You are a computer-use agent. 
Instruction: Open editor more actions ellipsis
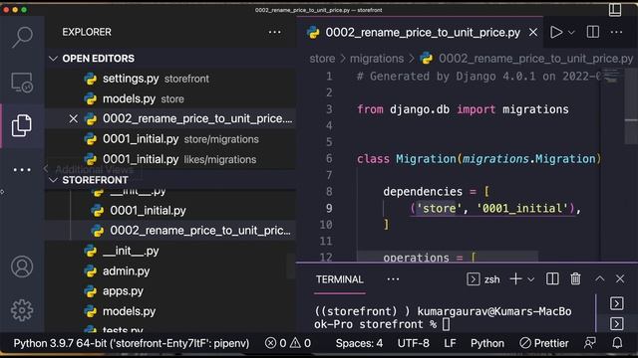pos(616,32)
